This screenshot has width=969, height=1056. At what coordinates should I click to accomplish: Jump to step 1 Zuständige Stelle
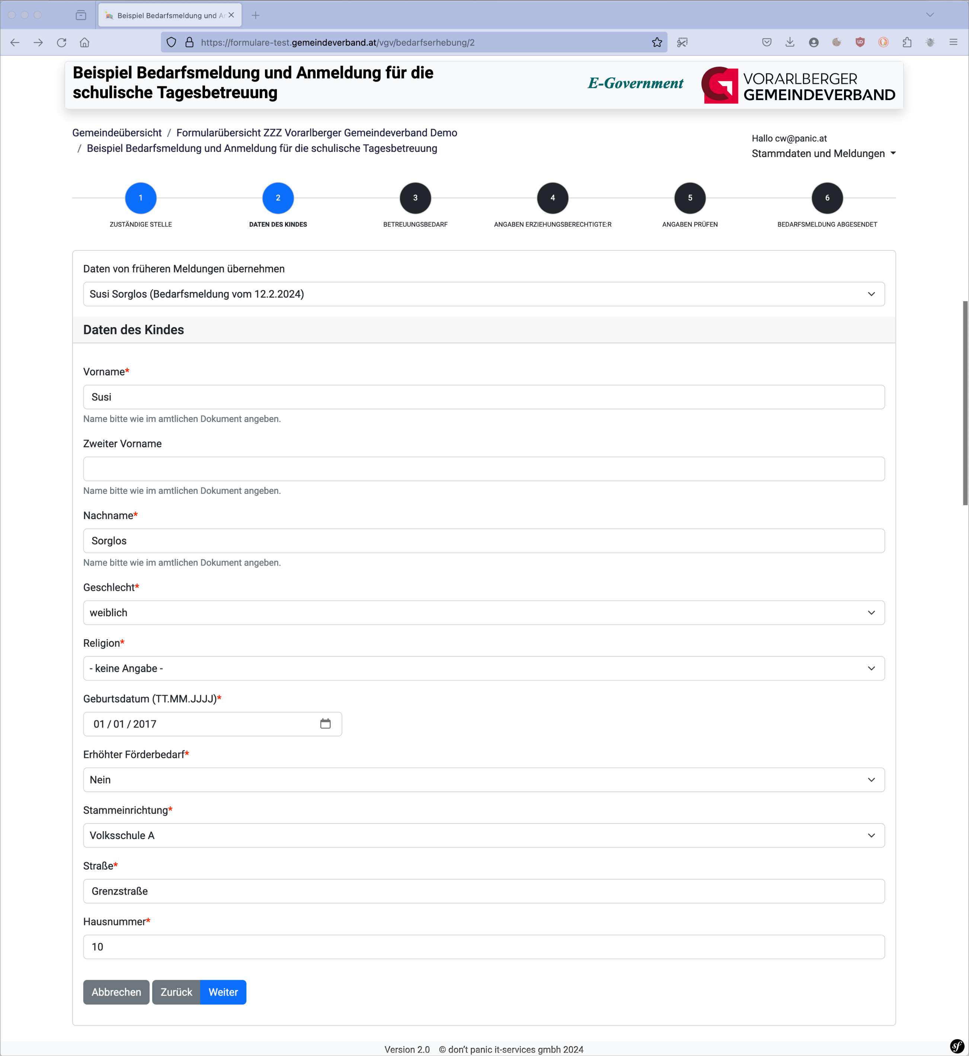point(141,198)
